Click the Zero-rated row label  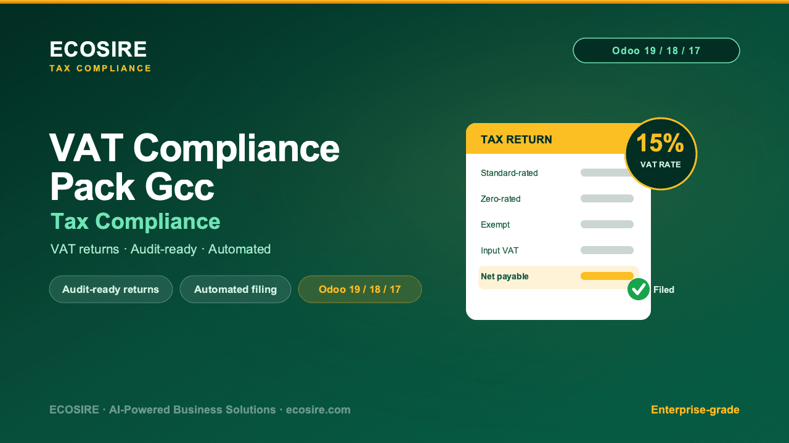(x=501, y=199)
